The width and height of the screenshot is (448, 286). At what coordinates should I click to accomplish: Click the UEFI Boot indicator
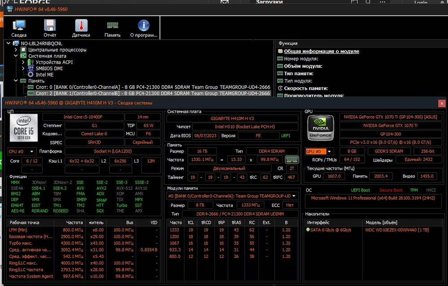pos(360,190)
